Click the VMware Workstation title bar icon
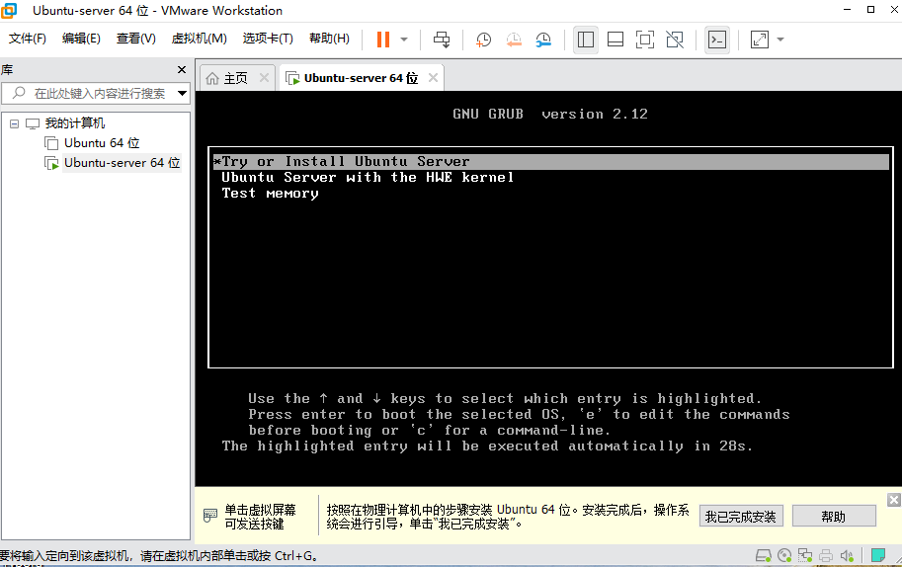 9,10
